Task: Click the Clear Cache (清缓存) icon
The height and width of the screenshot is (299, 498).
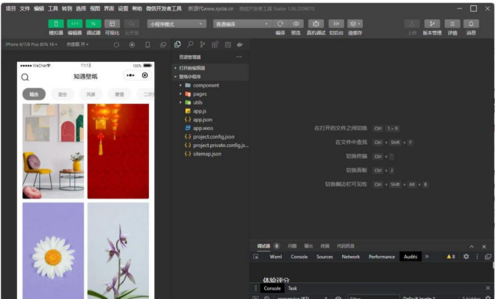Action: pyautogui.click(x=355, y=24)
